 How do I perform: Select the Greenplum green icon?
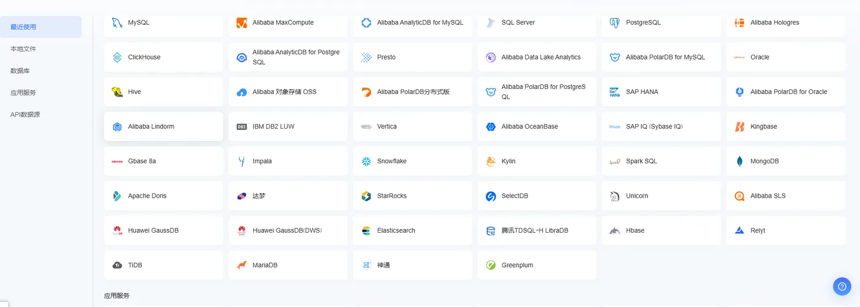[x=490, y=265]
